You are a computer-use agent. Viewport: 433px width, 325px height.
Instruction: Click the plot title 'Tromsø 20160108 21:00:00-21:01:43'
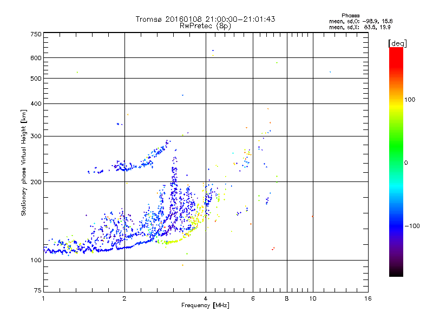click(x=205, y=19)
